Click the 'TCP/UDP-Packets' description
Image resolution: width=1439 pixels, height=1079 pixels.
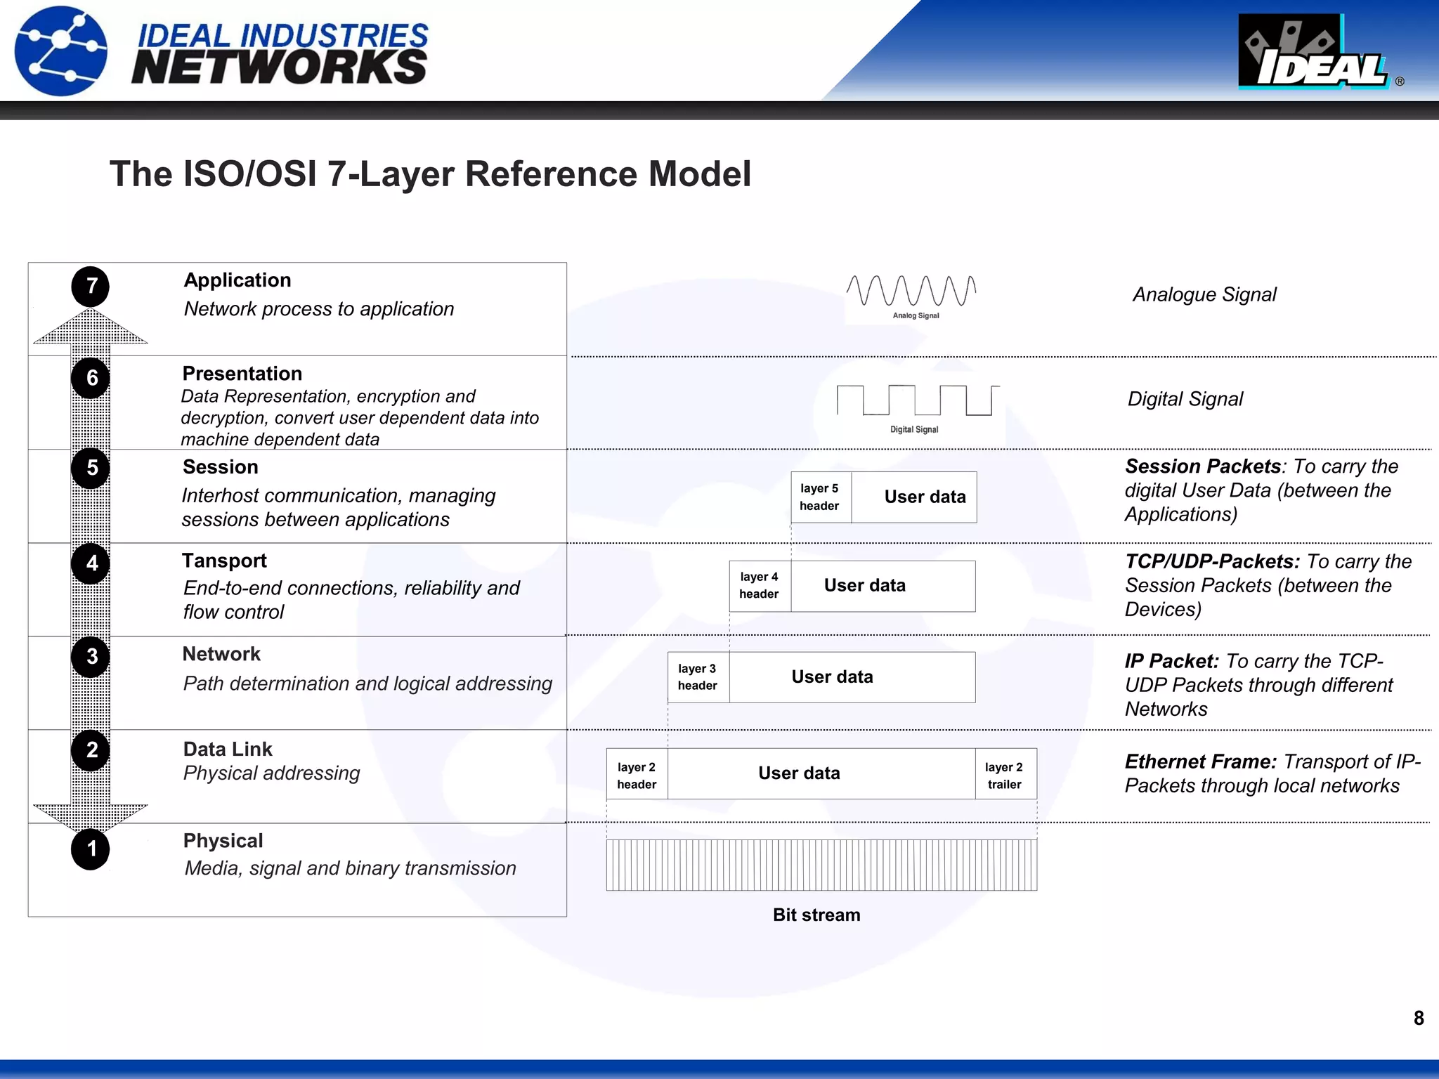1268,585
